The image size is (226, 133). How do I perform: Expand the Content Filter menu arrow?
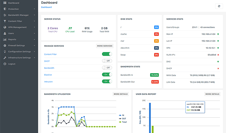pyautogui.click(x=34, y=21)
